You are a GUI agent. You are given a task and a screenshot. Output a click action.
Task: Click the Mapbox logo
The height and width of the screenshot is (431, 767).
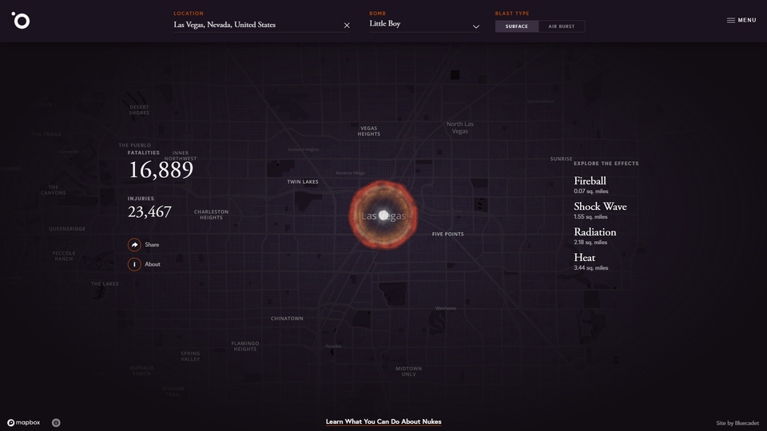coord(23,423)
